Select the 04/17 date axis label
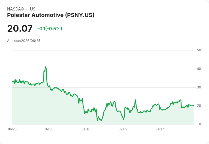209x144 pixels. [160, 129]
